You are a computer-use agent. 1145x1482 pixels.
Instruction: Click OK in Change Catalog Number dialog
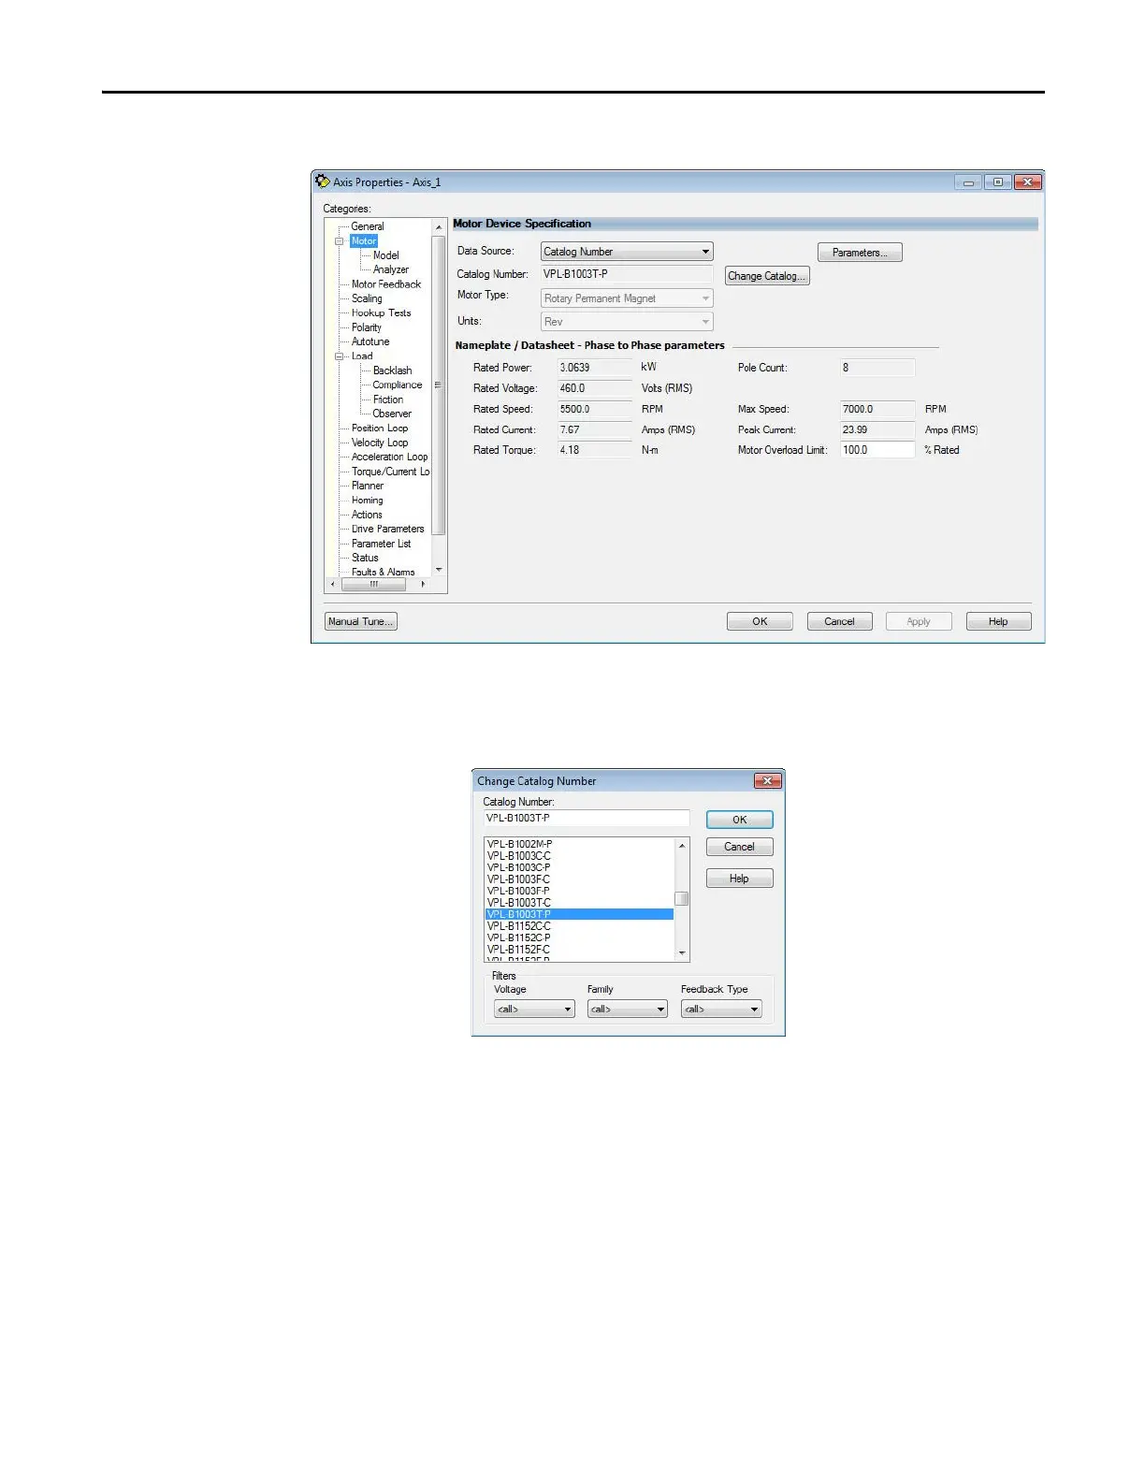click(739, 820)
